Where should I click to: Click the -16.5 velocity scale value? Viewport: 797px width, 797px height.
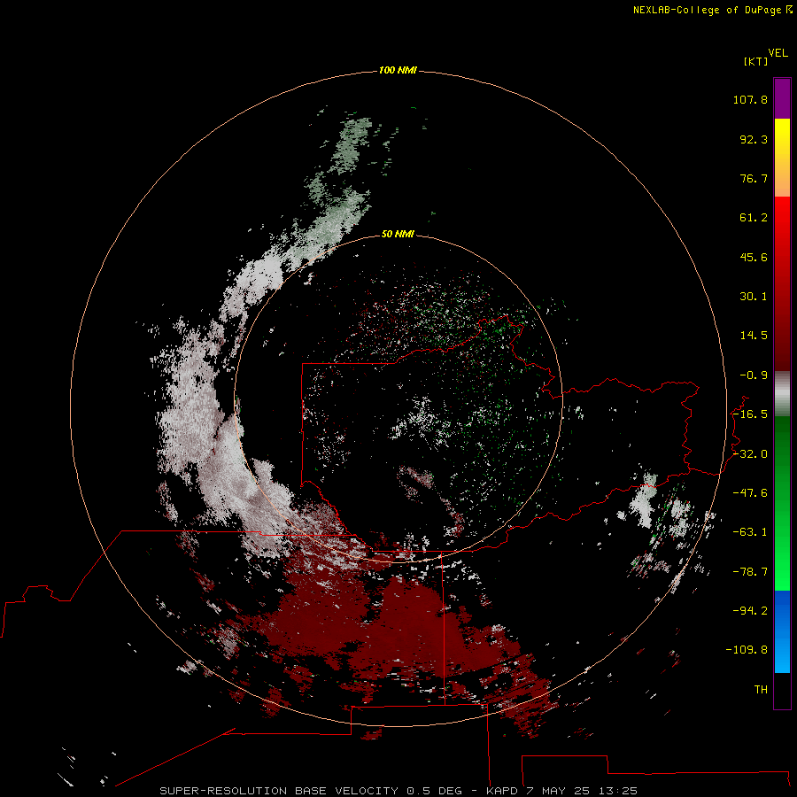[x=750, y=414]
